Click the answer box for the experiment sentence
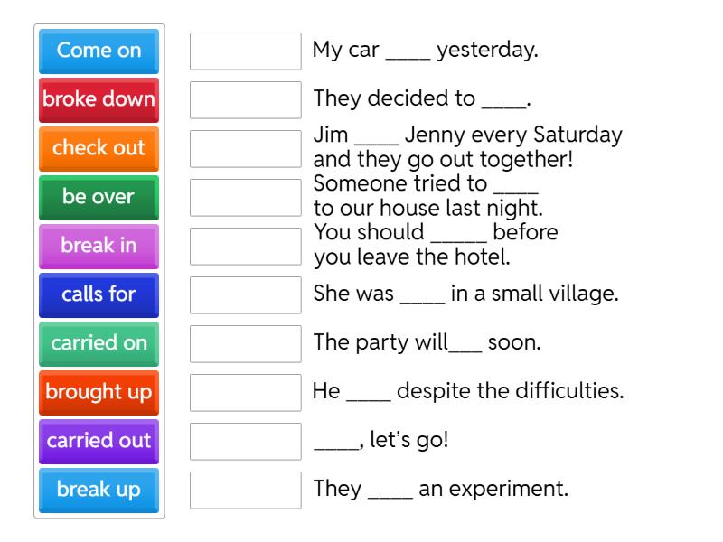Viewport: 723px width, 542px height. pos(245,491)
